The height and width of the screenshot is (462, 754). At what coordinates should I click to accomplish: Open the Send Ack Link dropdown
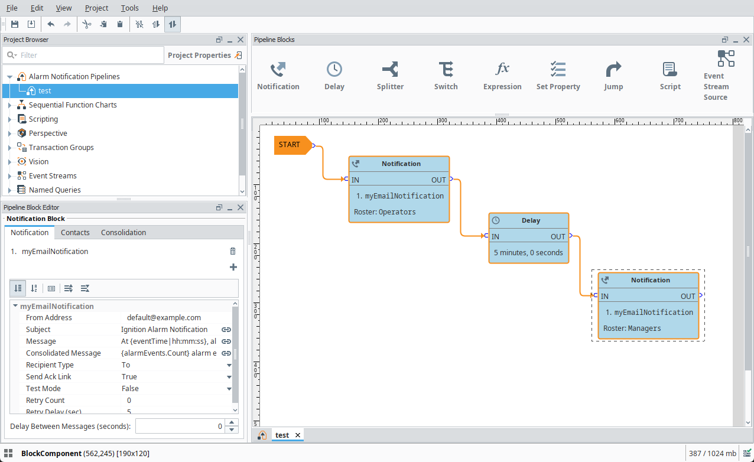tap(229, 377)
